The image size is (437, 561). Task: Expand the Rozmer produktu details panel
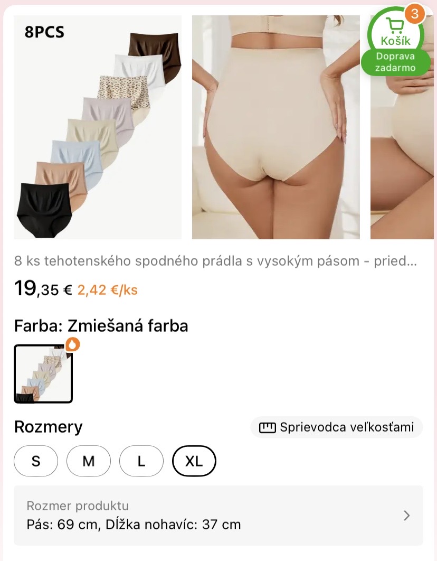coord(218,515)
